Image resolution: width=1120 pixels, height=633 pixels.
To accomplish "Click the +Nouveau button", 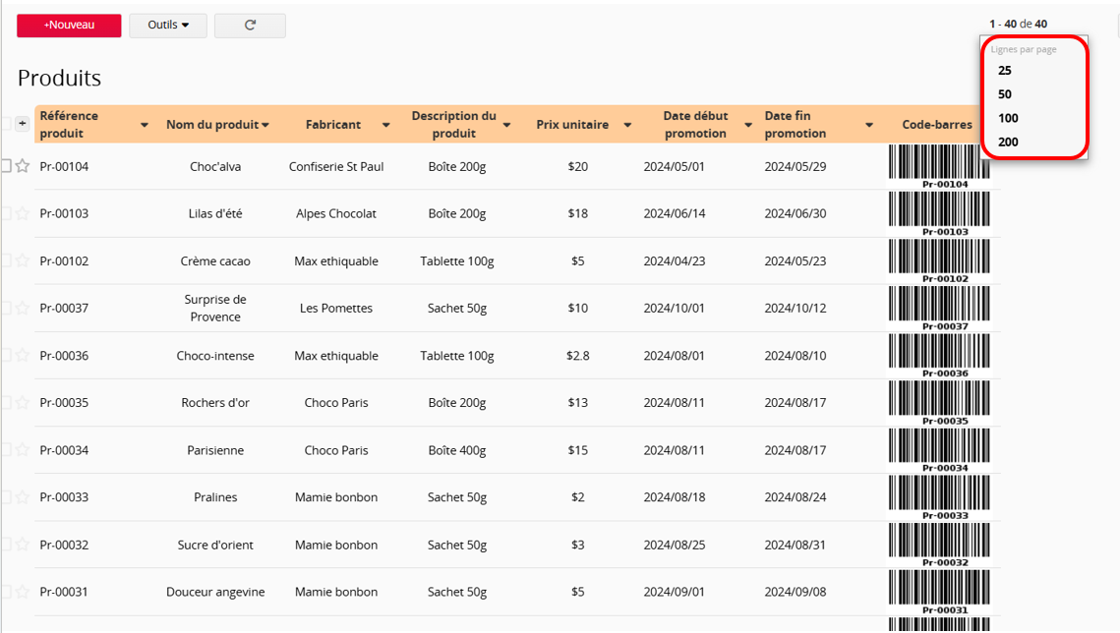I will click(x=69, y=26).
